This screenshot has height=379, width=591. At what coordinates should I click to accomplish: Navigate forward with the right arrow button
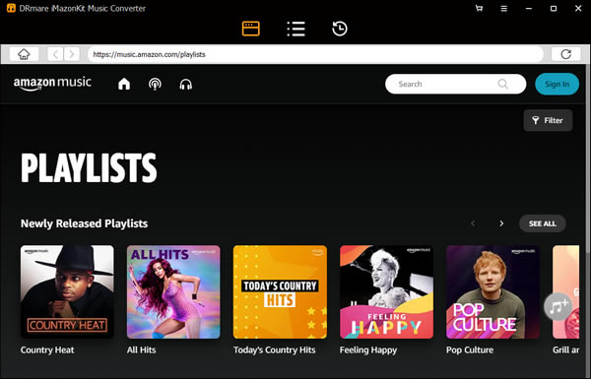(x=72, y=54)
